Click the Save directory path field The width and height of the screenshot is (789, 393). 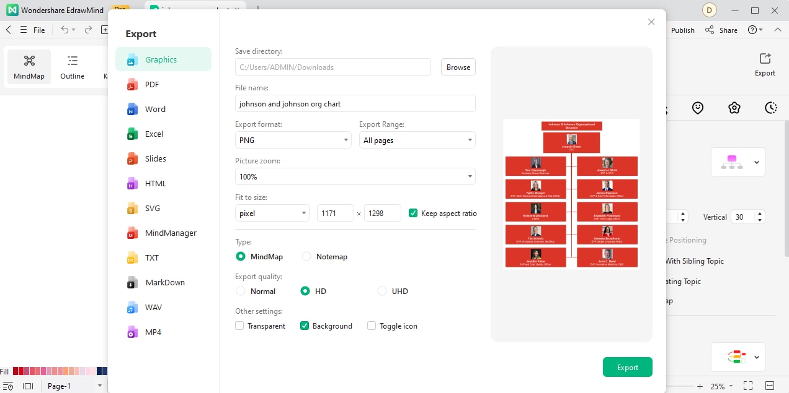pos(332,67)
